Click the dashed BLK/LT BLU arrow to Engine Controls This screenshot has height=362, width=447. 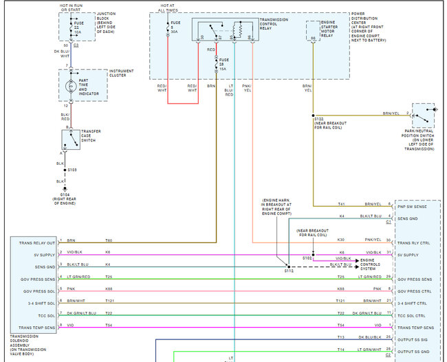pos(357,267)
